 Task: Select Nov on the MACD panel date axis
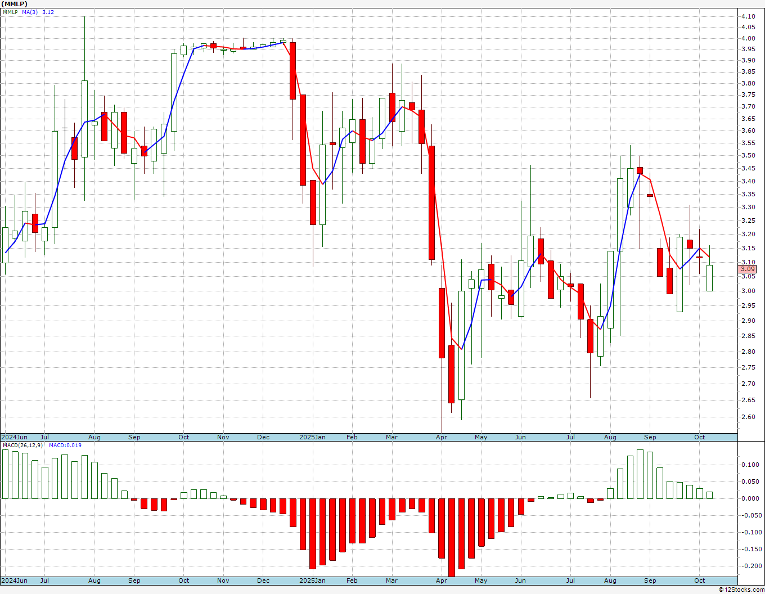(x=223, y=580)
